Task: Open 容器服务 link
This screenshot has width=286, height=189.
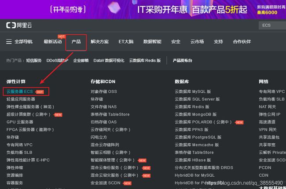Action: pyautogui.click(x=15, y=183)
